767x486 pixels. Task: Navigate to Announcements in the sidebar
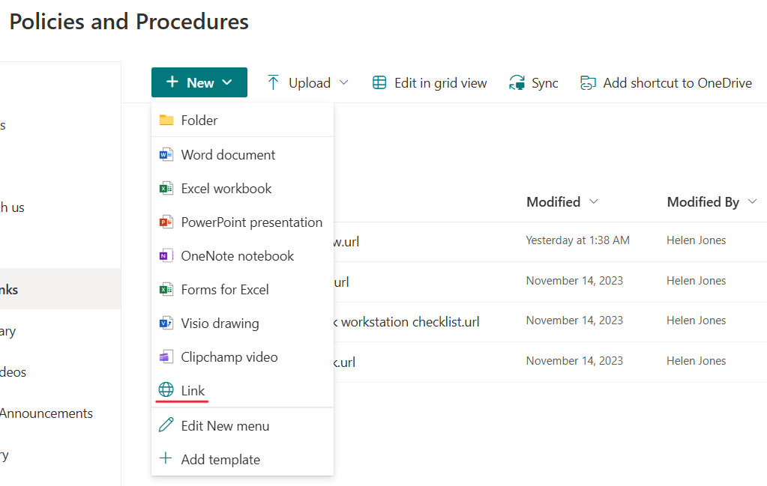46,413
